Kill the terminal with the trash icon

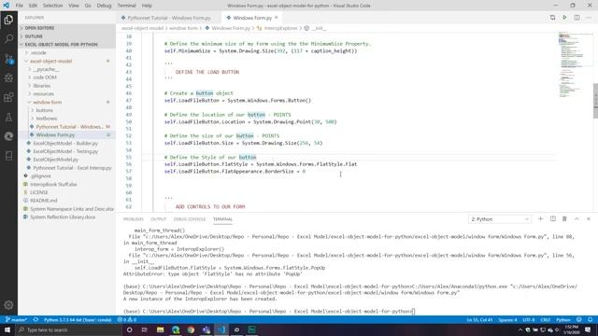[564, 219]
